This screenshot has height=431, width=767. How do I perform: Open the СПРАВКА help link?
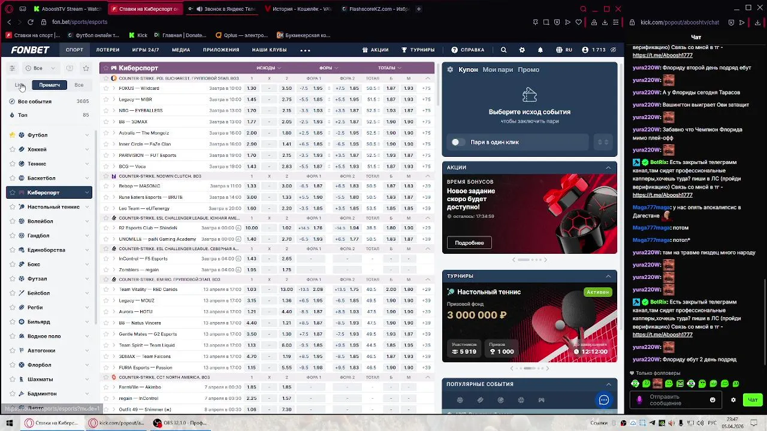(468, 50)
